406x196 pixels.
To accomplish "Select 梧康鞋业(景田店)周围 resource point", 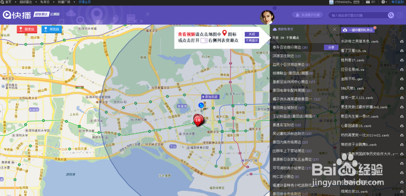I will tap(293, 73).
